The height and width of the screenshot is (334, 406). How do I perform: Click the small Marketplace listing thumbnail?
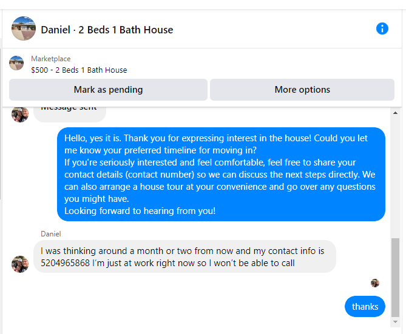(x=16, y=63)
